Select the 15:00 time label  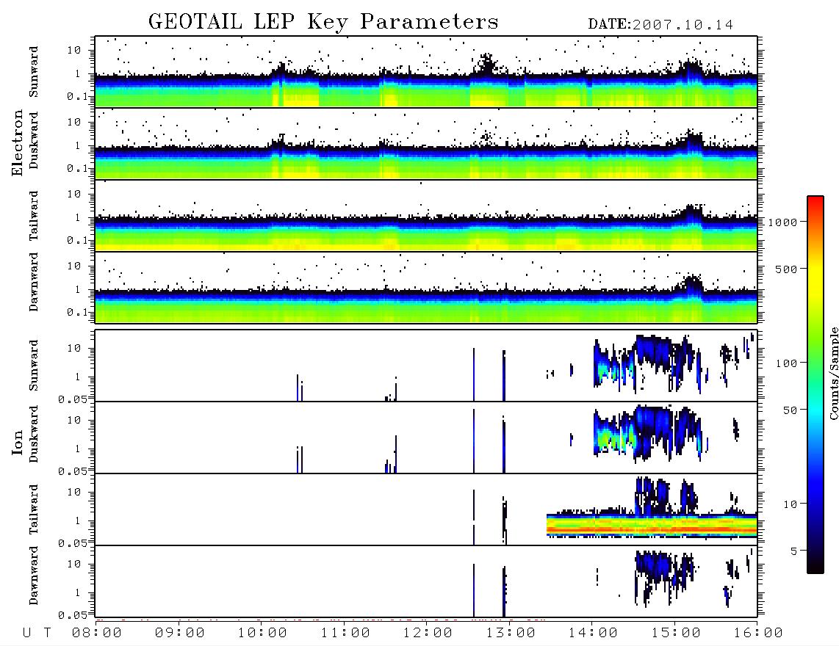[x=676, y=634]
